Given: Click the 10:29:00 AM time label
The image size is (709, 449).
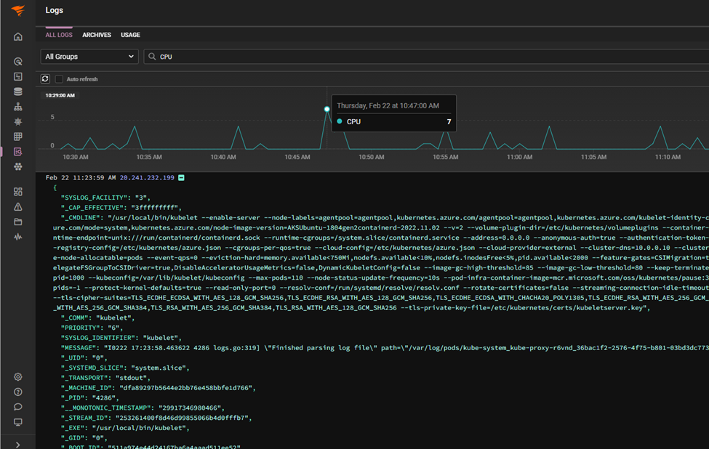Looking at the screenshot, I should click(x=60, y=95).
